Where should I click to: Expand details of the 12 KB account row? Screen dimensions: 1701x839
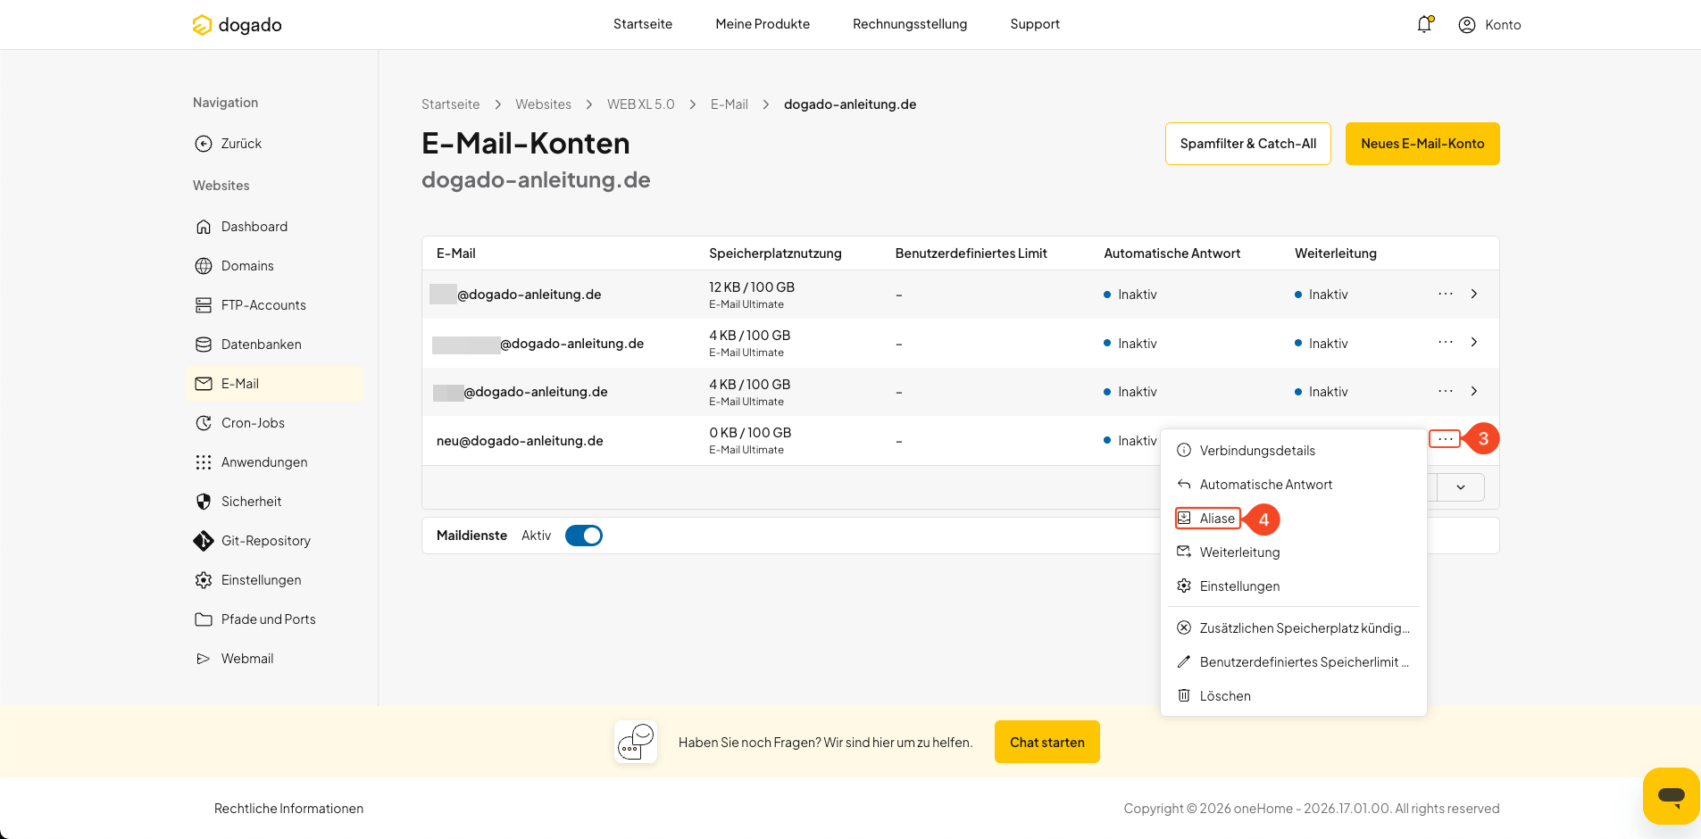1474,294
